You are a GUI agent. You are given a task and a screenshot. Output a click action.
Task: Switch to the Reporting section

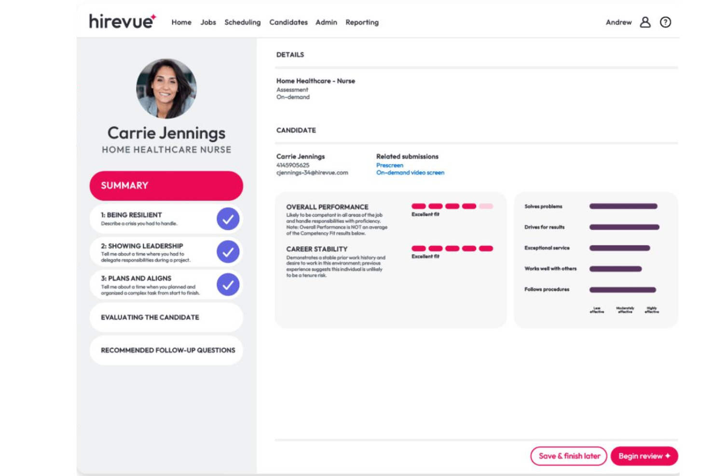click(362, 22)
